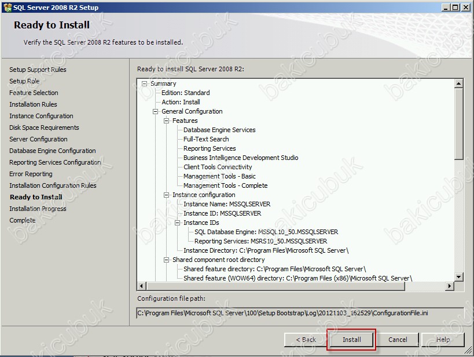This screenshot has height=357, width=474.
Task: Click the Features tree label
Action: 185,121
